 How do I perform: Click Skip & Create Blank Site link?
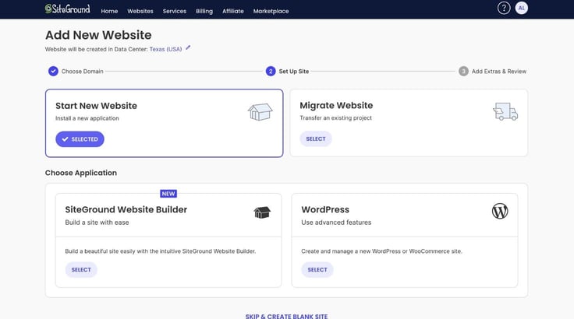pos(287,316)
